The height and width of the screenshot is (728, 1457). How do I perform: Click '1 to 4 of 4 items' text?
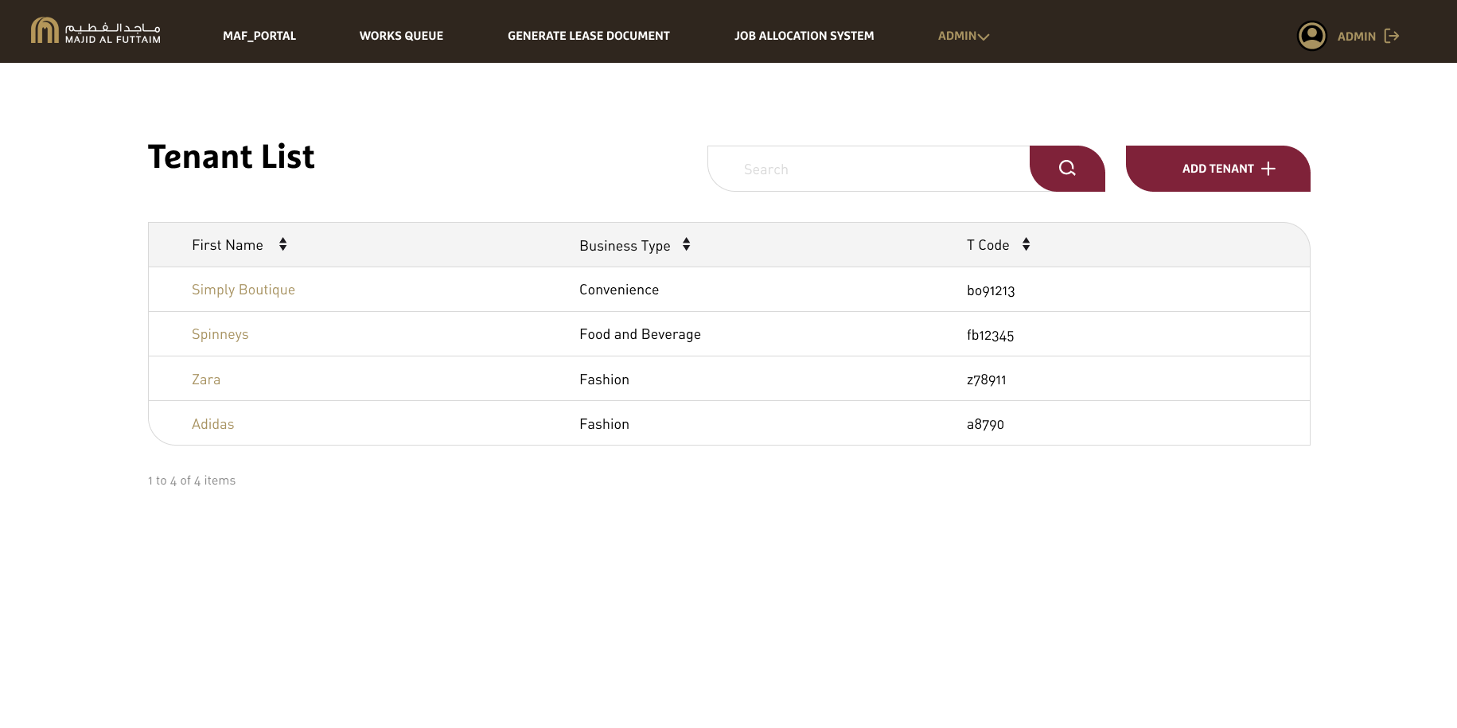click(x=192, y=481)
